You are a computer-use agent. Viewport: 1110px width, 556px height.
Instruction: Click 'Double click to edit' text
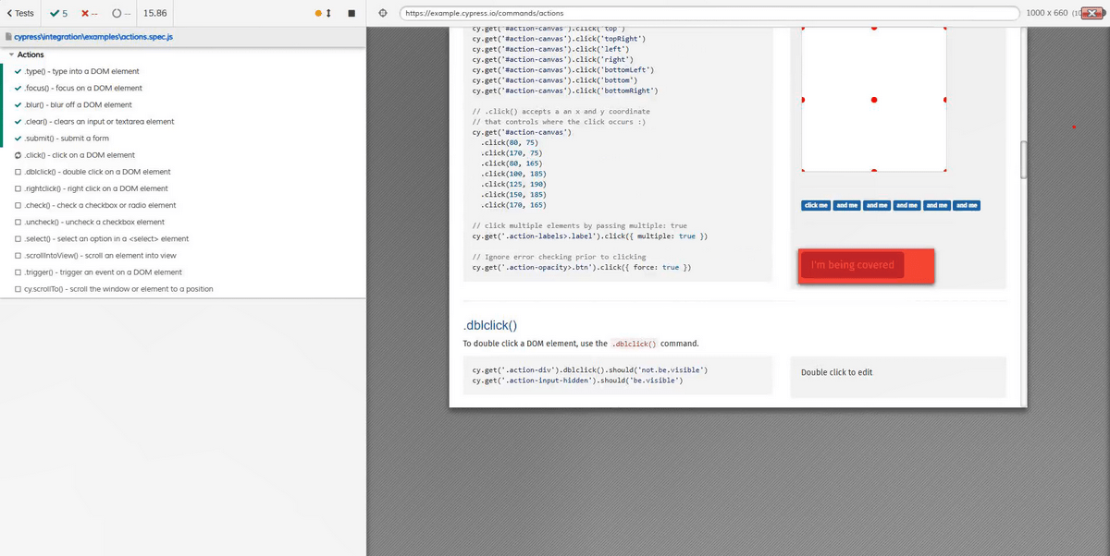836,372
